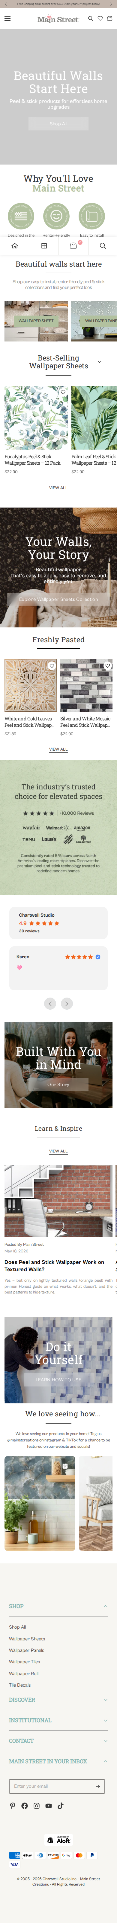
Task: Open the YouTube social icon
Action: pyautogui.click(x=48, y=1806)
